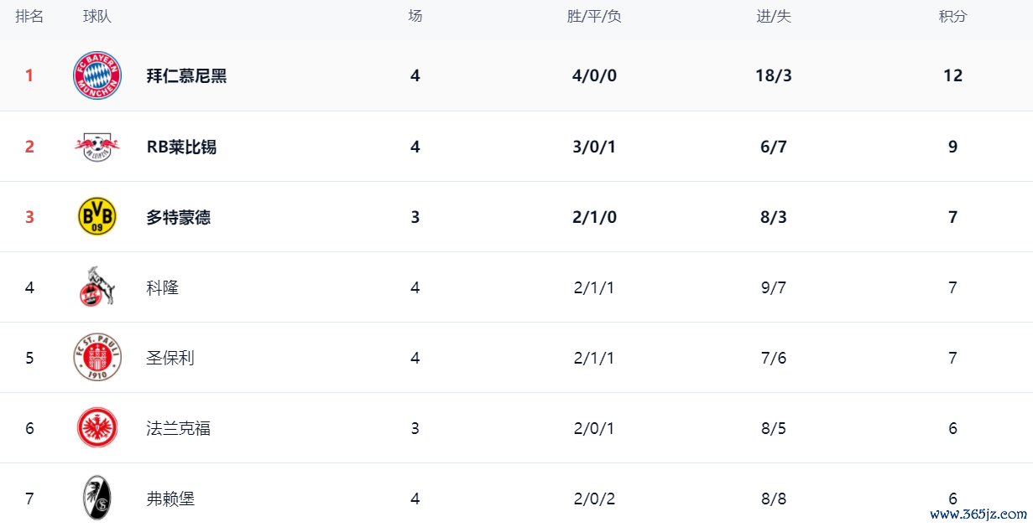Select the 圣保利 team name
This screenshot has width=1033, height=527.
coord(170,358)
